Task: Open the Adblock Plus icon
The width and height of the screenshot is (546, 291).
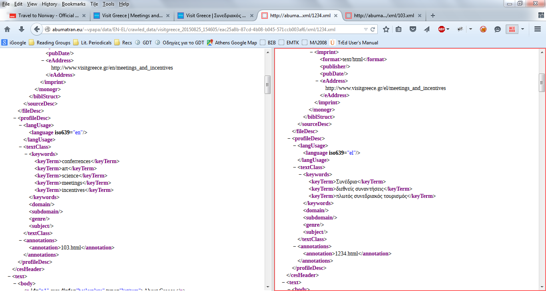Action: coord(441,29)
